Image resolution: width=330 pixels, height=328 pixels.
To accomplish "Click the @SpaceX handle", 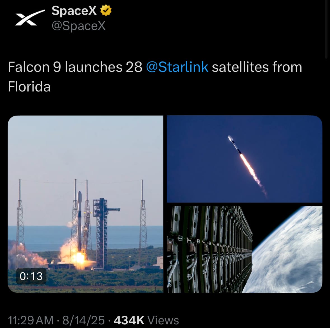I will (x=78, y=26).
